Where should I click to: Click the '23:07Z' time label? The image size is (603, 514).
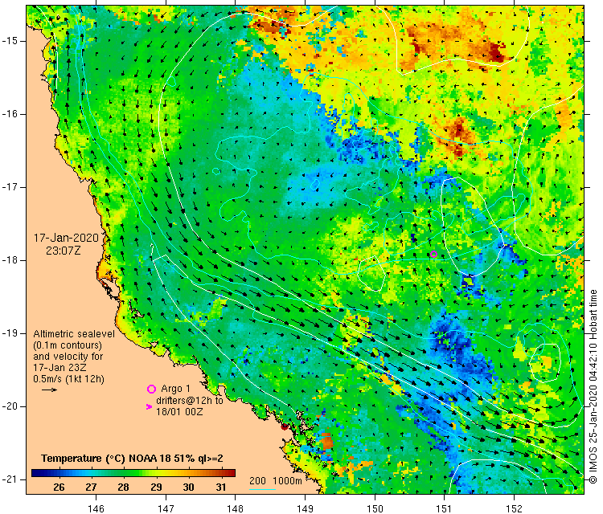(64, 251)
